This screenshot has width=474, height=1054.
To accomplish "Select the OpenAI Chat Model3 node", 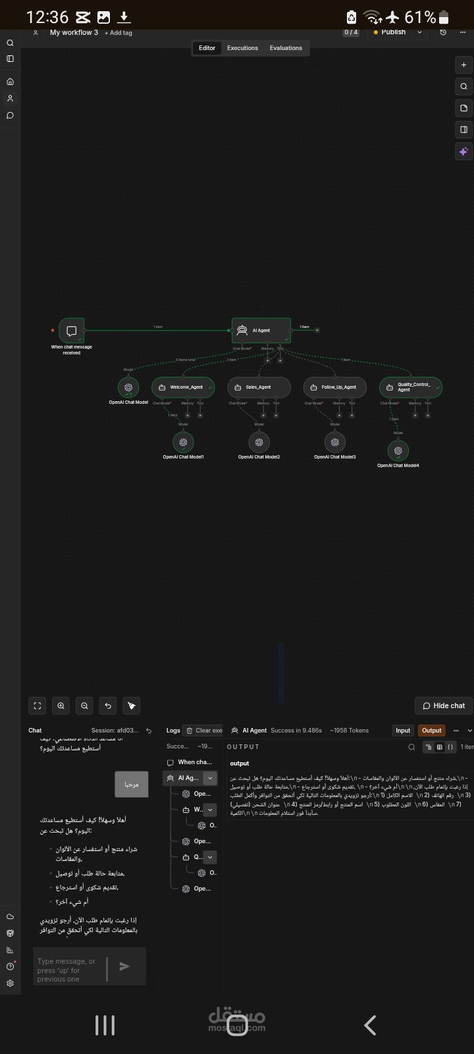I will coord(335,442).
